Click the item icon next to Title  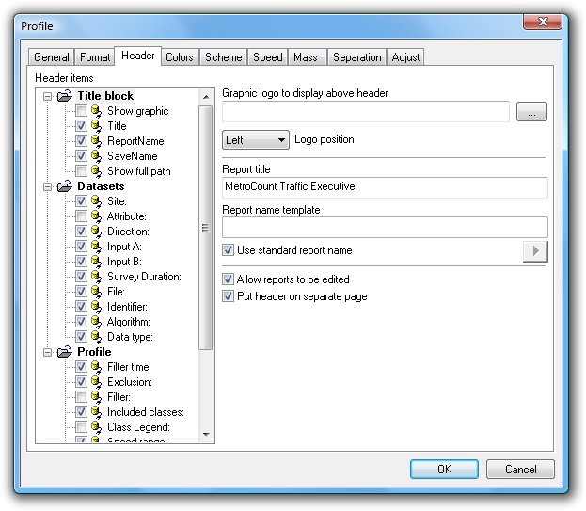(97, 126)
